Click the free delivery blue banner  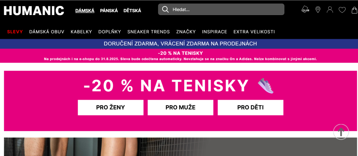179,44
